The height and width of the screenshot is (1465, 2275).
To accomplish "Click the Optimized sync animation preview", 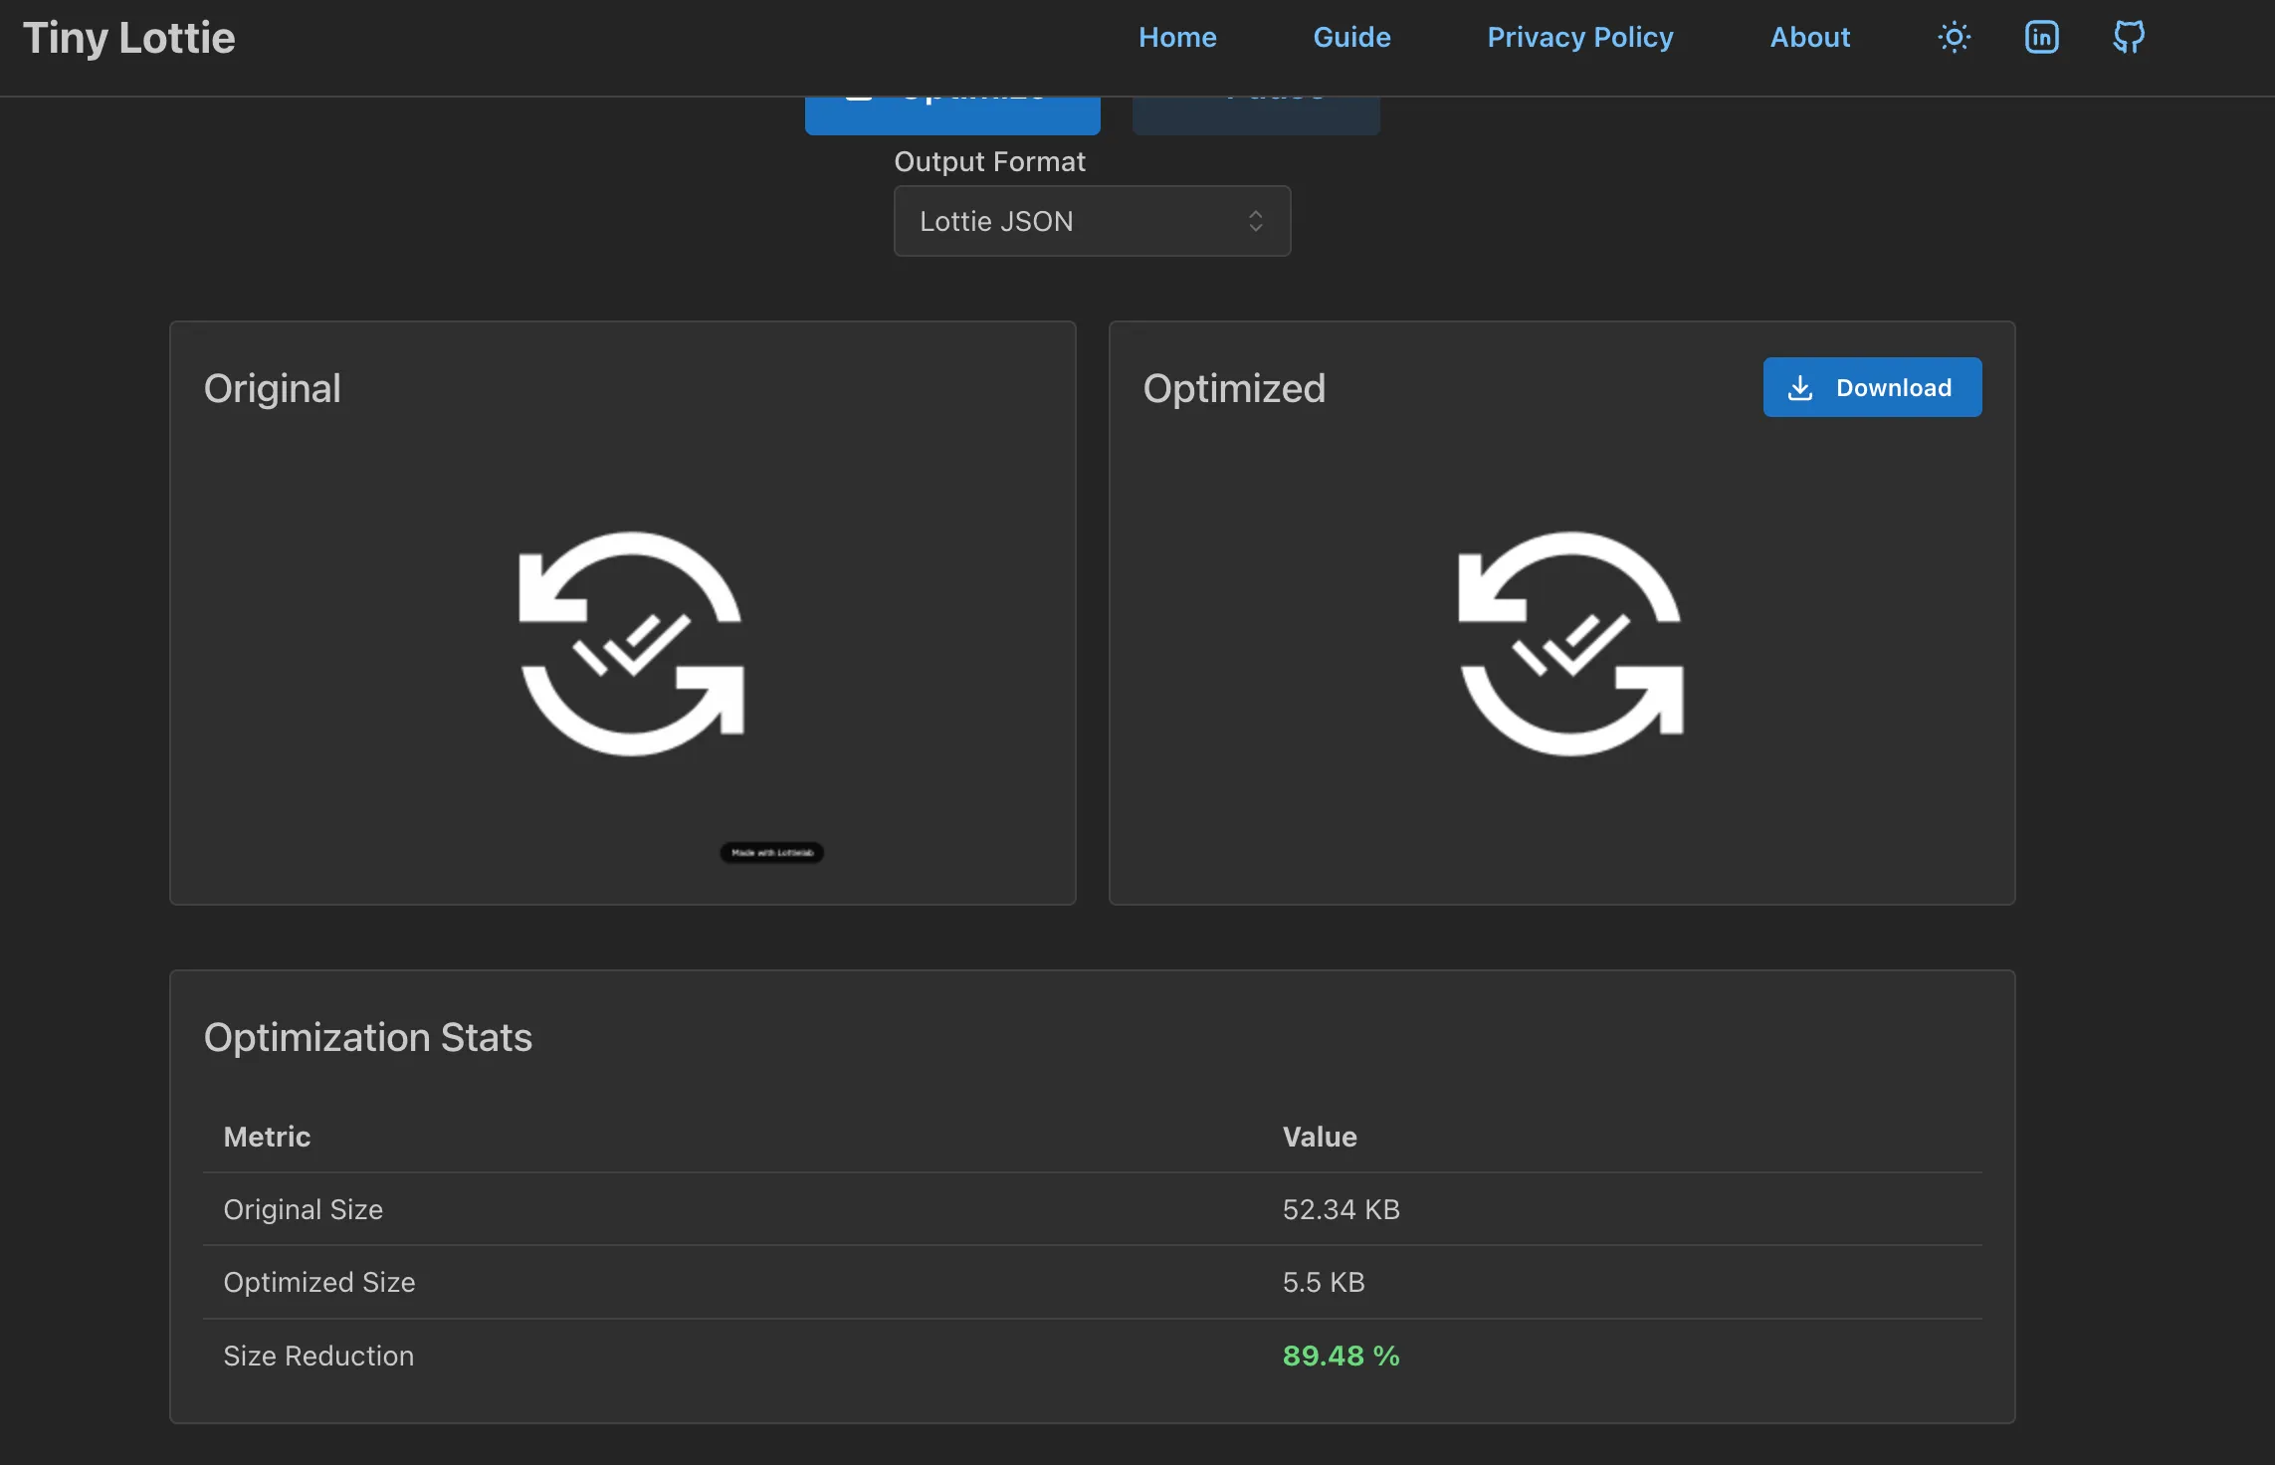I will (1570, 644).
